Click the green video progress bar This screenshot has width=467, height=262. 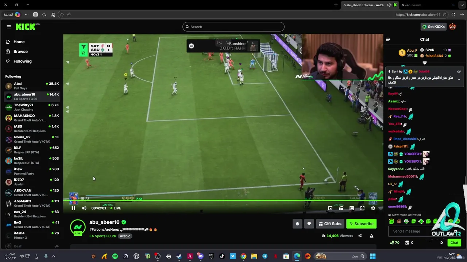(223, 201)
